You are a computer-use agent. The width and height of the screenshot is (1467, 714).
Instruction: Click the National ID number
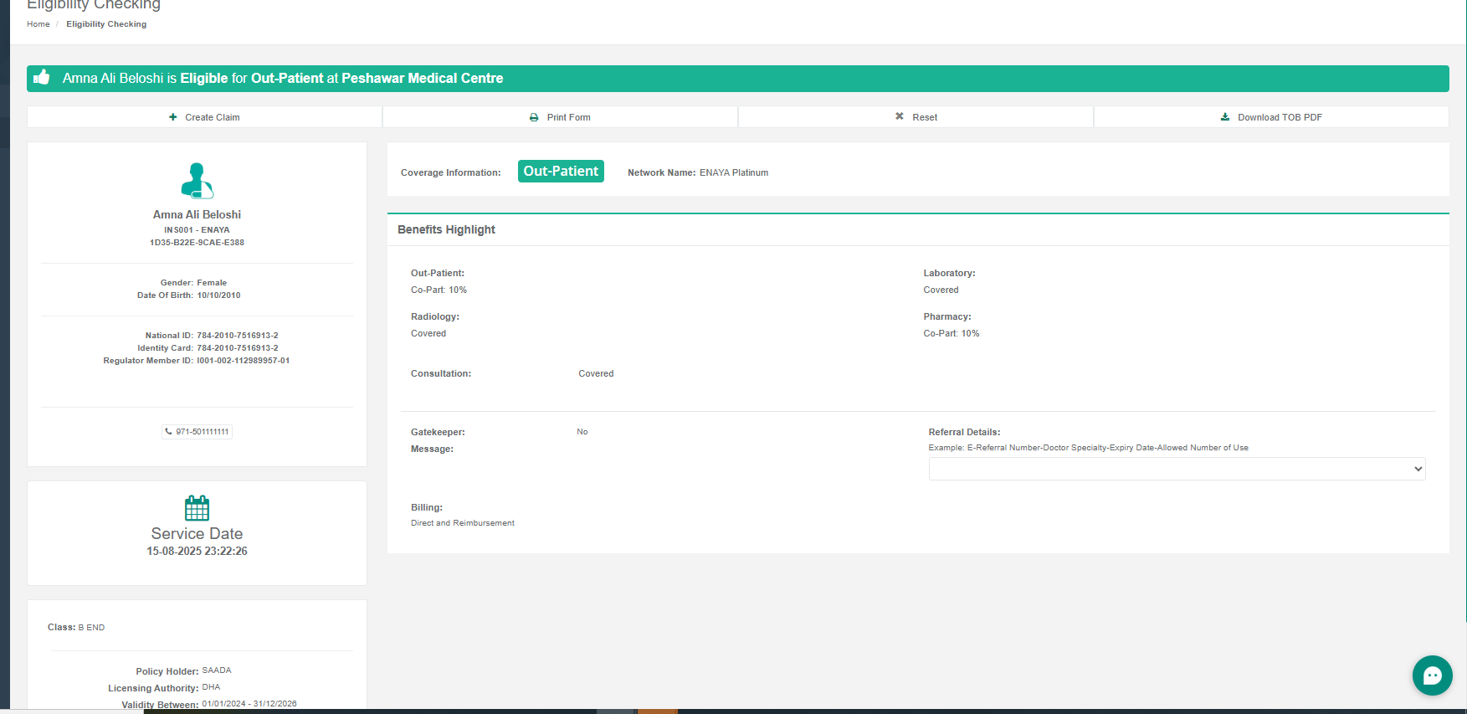(237, 336)
